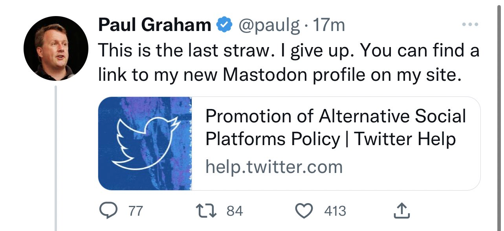Open the @paulg handle link
The image size is (504, 231).
268,26
